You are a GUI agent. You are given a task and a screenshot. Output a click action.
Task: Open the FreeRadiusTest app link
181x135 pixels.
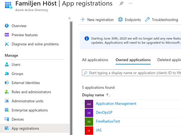click(108, 121)
